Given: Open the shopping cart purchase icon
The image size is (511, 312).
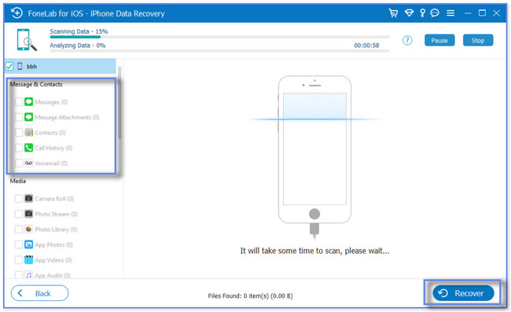Looking at the screenshot, I should click(393, 13).
